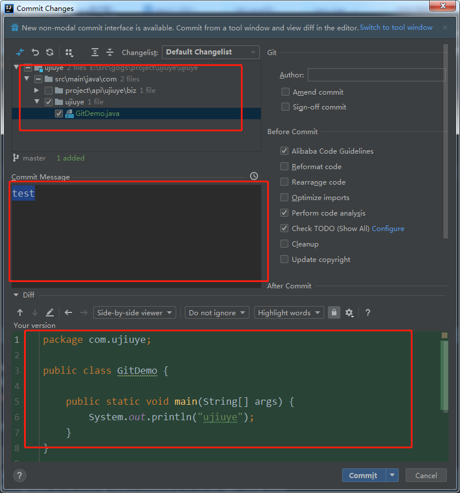The height and width of the screenshot is (493, 460).
Task: Collapse the root ujiuye project node
Action: (17, 67)
